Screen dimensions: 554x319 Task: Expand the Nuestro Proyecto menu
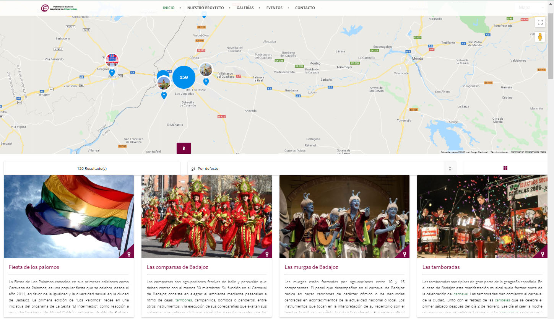tap(206, 8)
